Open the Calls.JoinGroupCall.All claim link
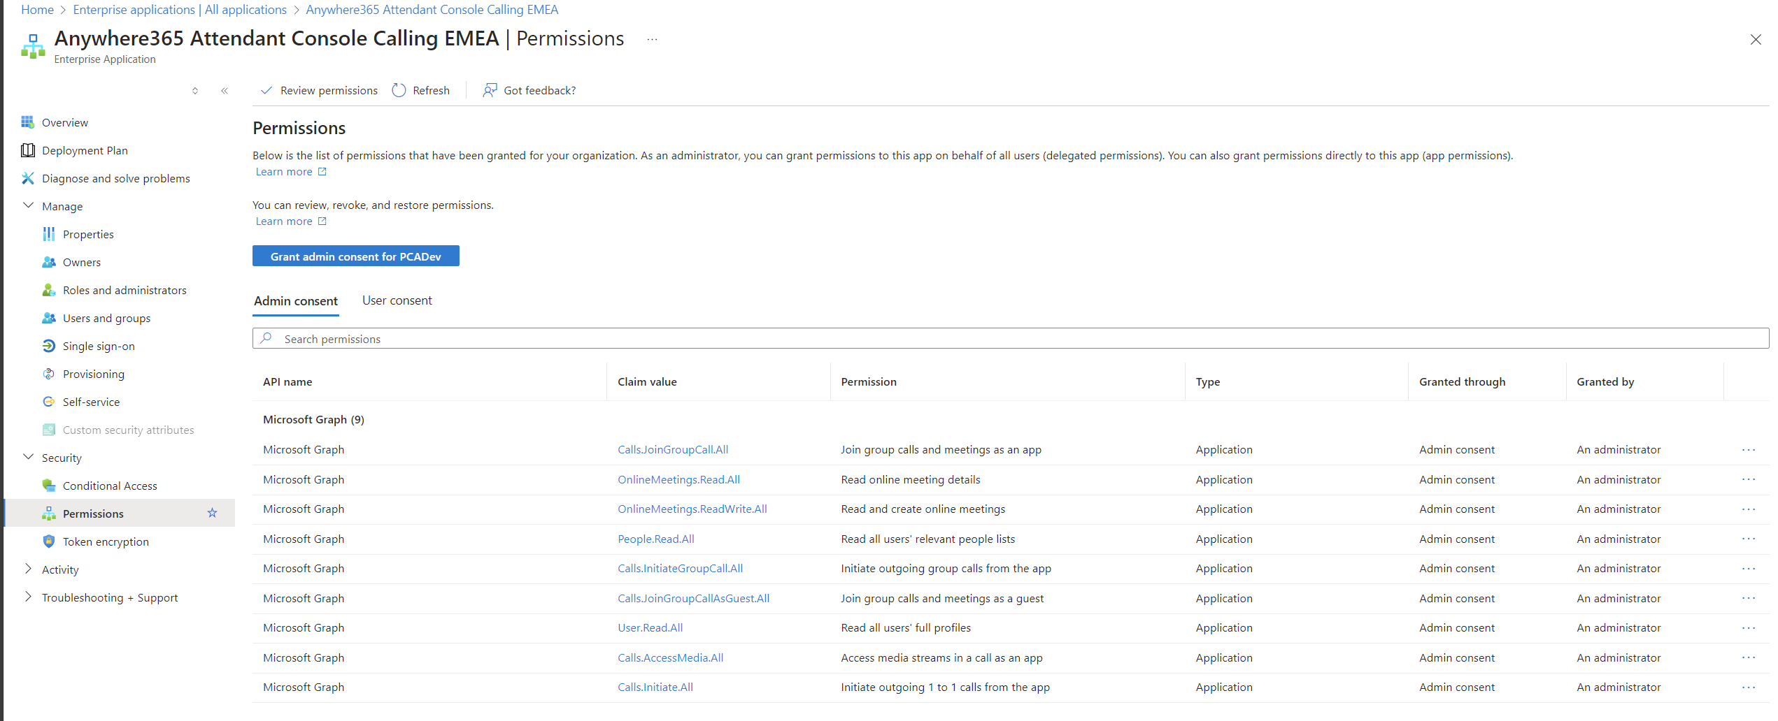 [x=672, y=450]
